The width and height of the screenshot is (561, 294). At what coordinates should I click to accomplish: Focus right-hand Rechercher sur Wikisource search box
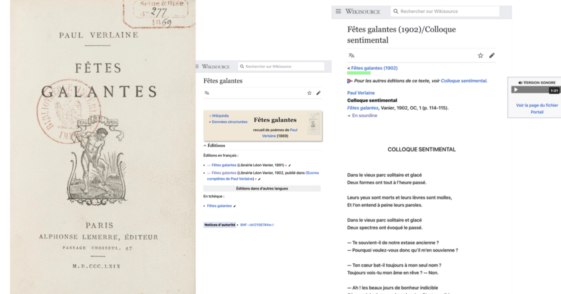[445, 11]
